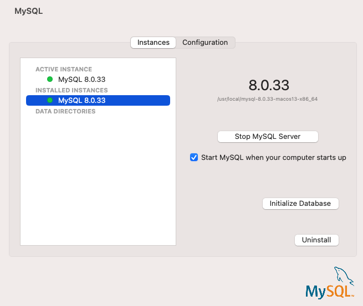Screen dimensions: 363x306
Task: Select active instance MySQL 8.0.33
Action: (x=81, y=80)
